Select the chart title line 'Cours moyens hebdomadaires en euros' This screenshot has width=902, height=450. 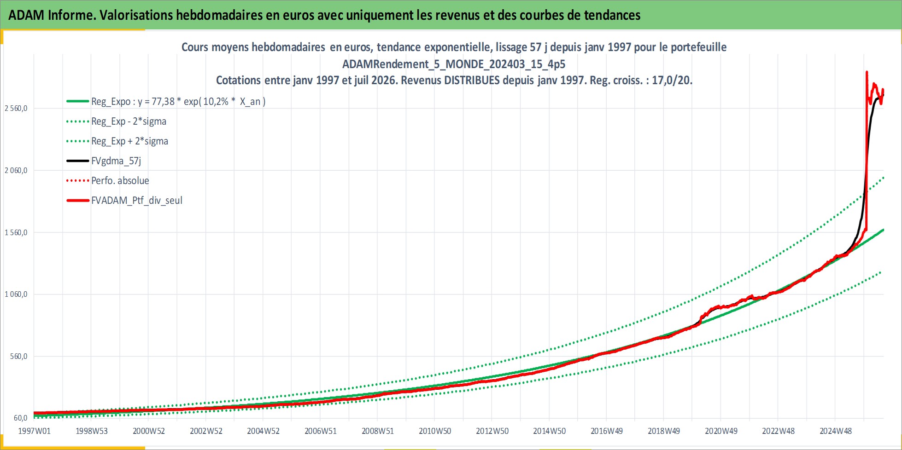(454, 47)
